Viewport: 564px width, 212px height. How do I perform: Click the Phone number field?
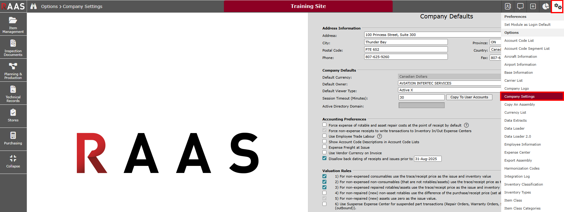pos(406,57)
